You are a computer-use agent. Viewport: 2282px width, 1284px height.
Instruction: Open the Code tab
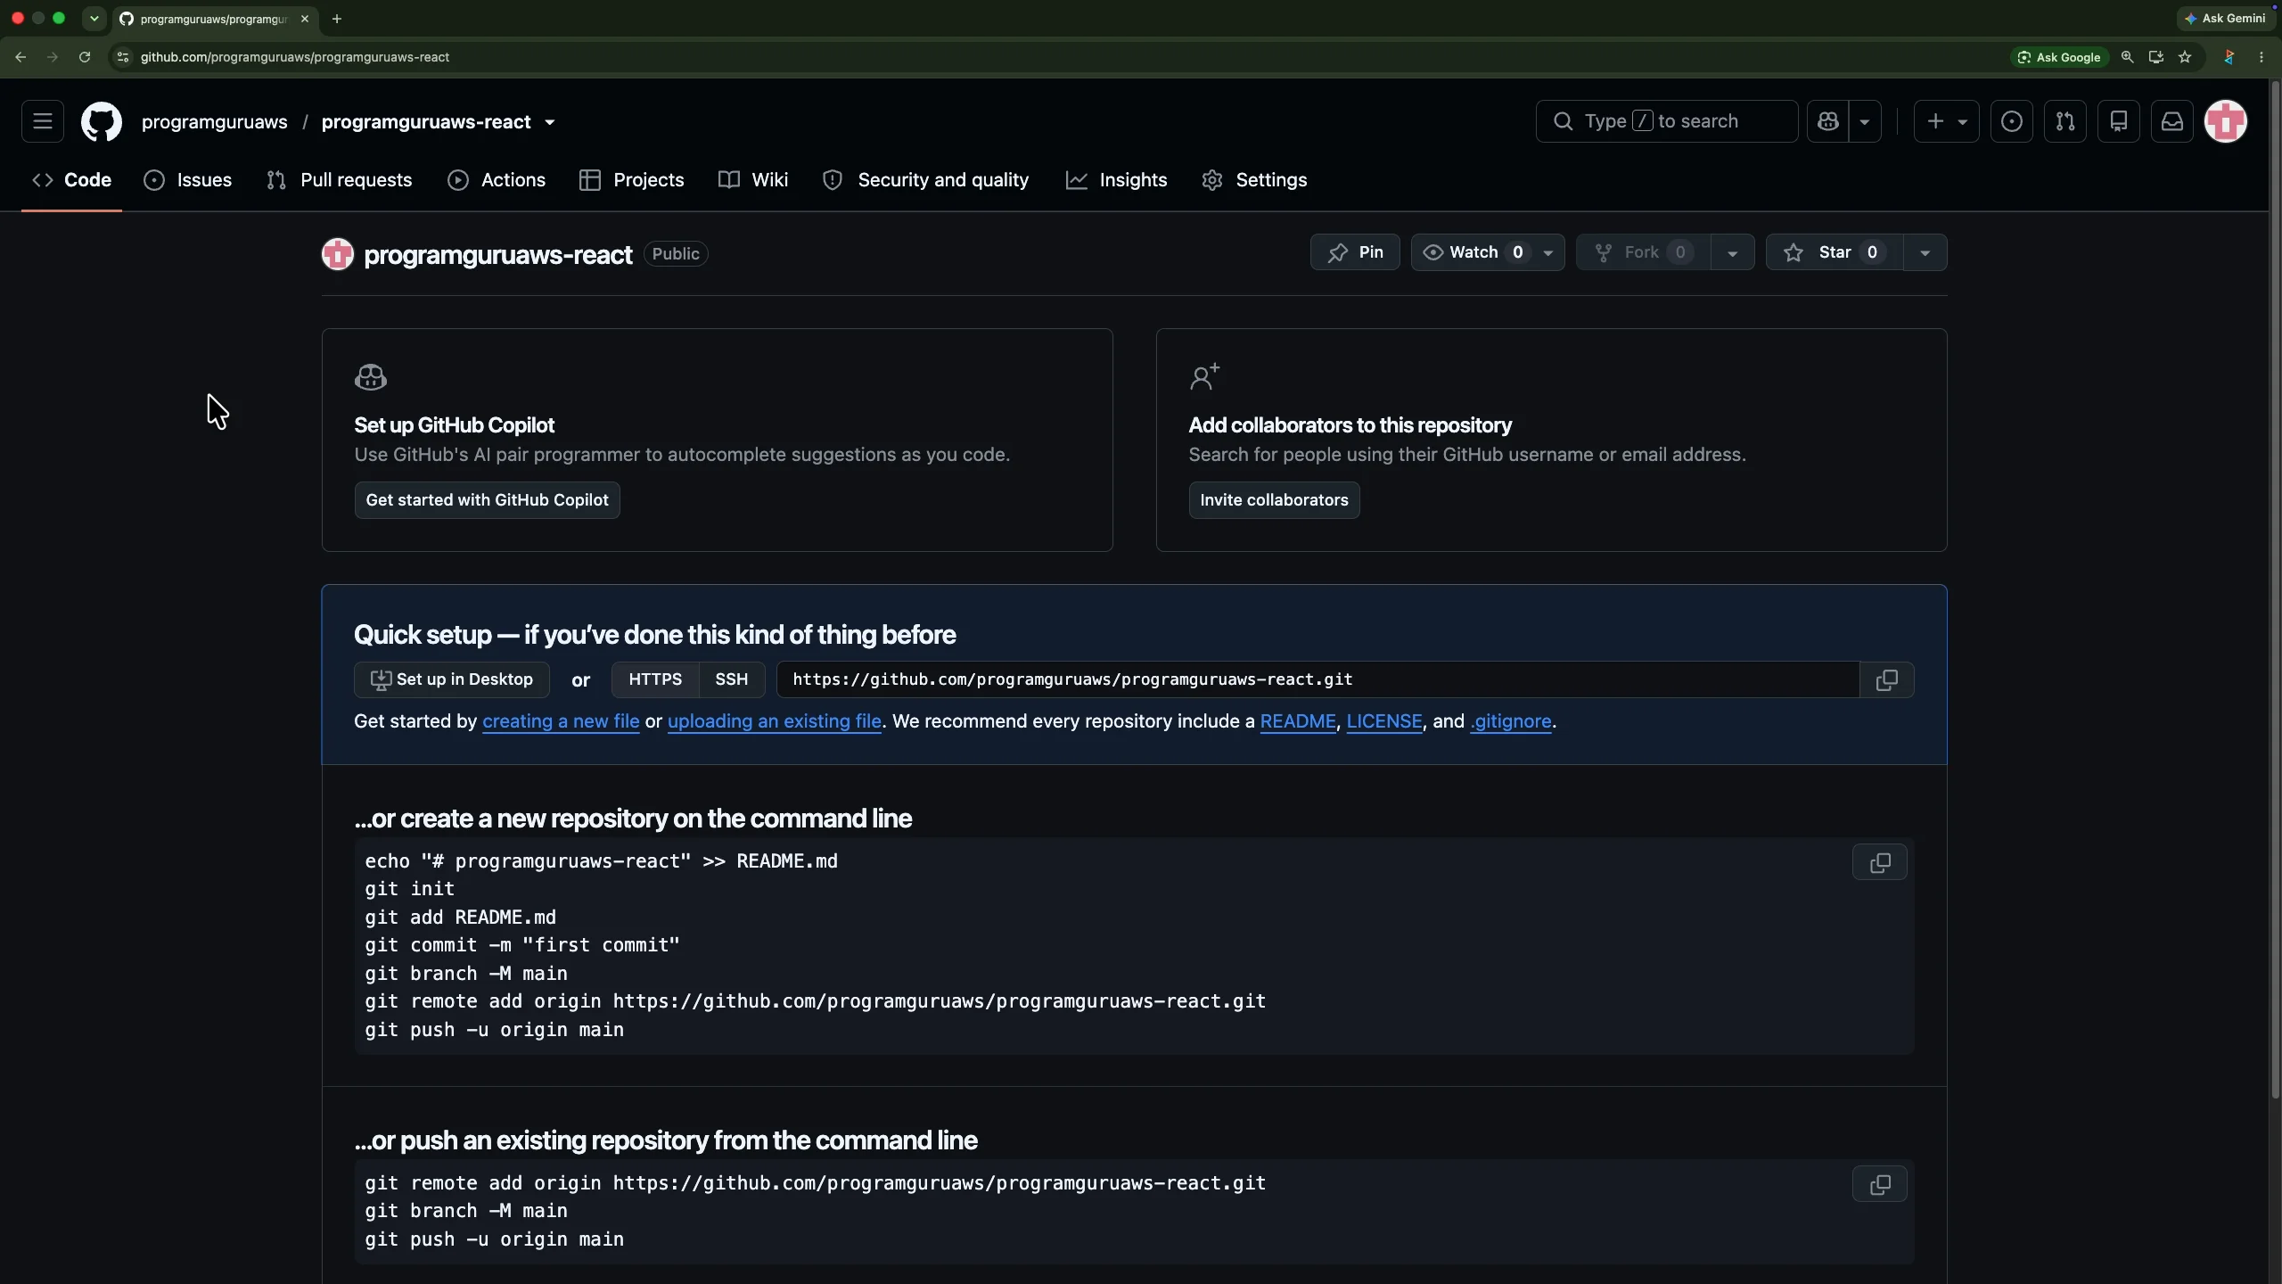tap(71, 180)
